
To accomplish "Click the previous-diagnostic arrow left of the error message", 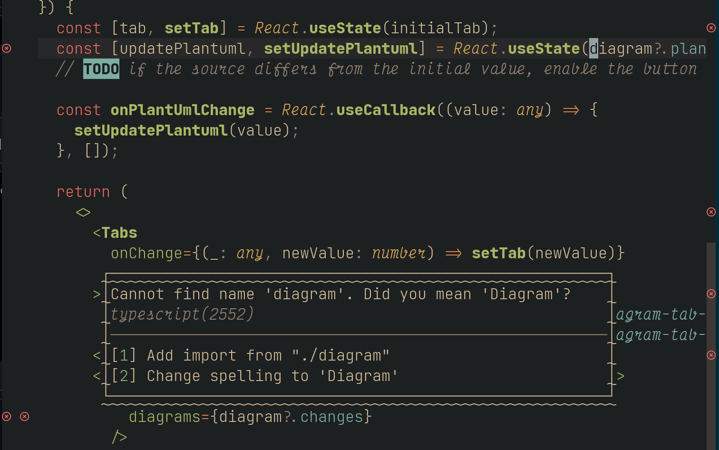I will pos(97,293).
